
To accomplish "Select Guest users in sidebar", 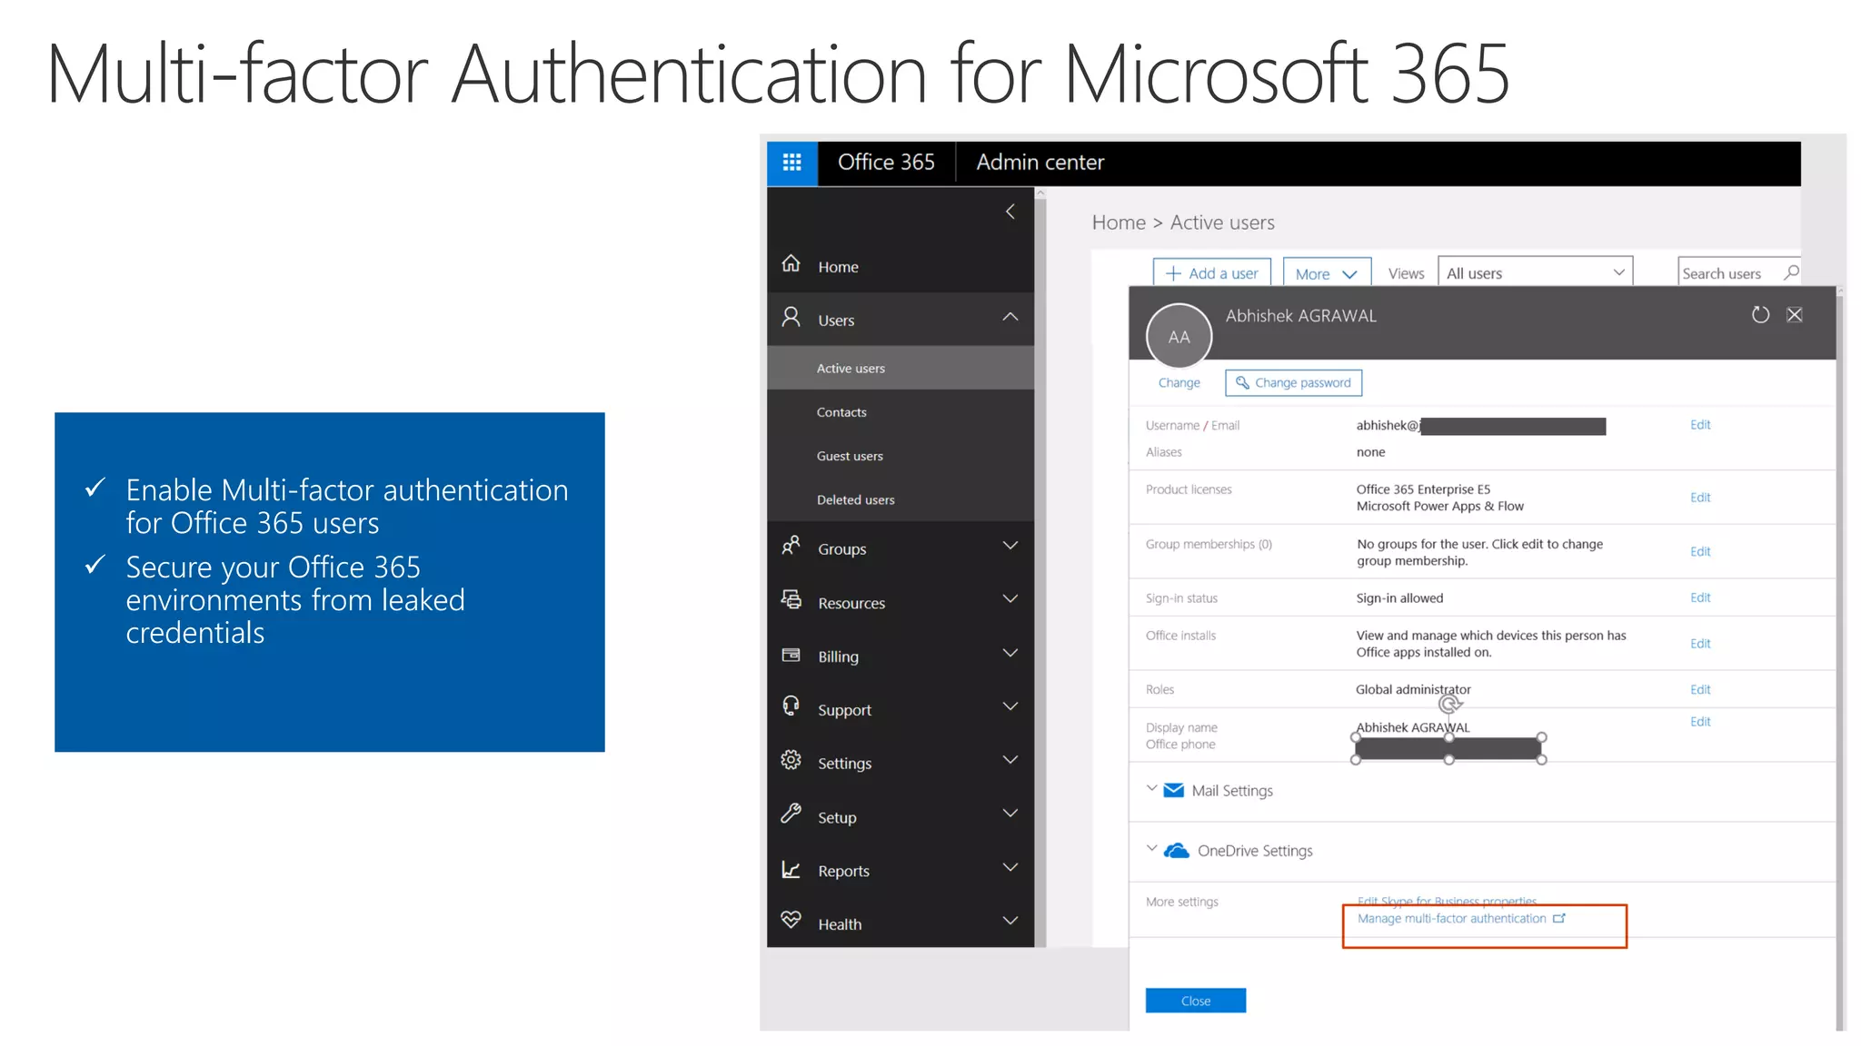I will [x=900, y=456].
